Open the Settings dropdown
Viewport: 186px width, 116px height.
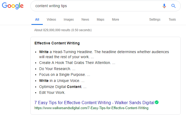tap(155, 20)
